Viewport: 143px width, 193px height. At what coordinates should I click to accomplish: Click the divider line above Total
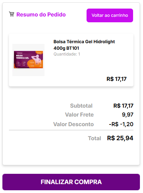coord(71,130)
